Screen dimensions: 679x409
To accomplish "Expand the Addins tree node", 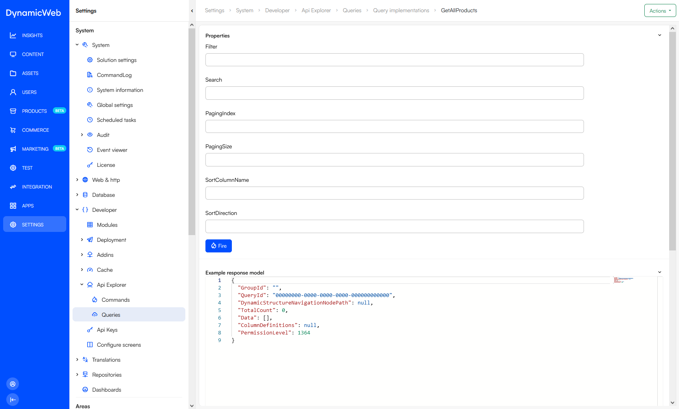I will tap(82, 255).
